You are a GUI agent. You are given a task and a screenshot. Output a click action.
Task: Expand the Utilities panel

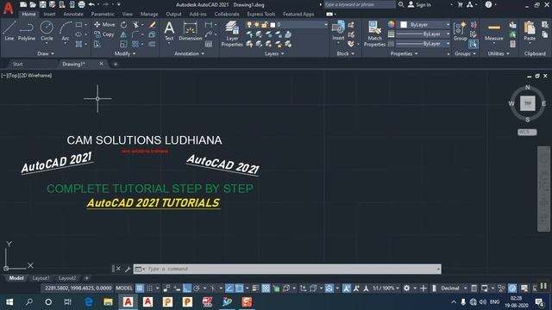[499, 53]
